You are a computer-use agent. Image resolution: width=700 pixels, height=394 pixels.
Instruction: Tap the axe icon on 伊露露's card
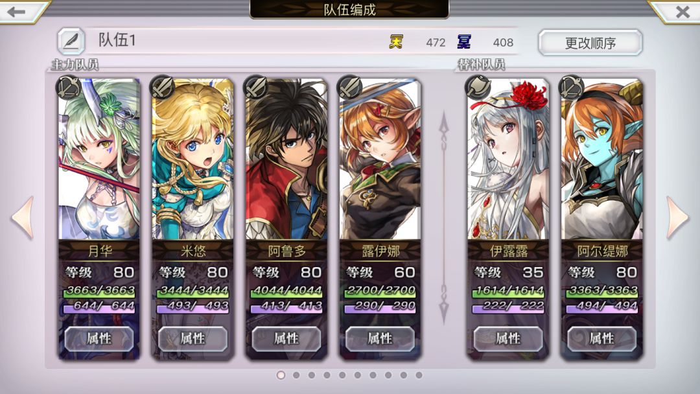click(477, 87)
